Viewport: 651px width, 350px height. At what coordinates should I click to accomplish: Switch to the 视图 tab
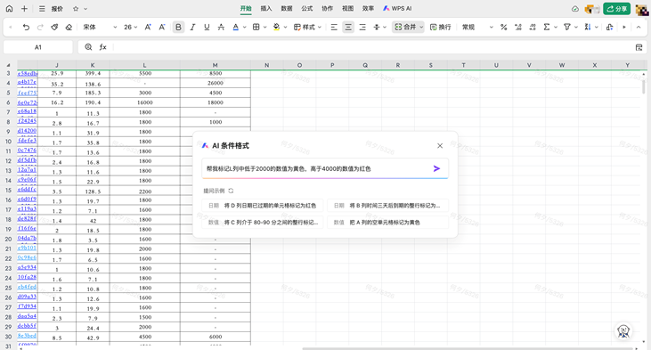pos(347,8)
